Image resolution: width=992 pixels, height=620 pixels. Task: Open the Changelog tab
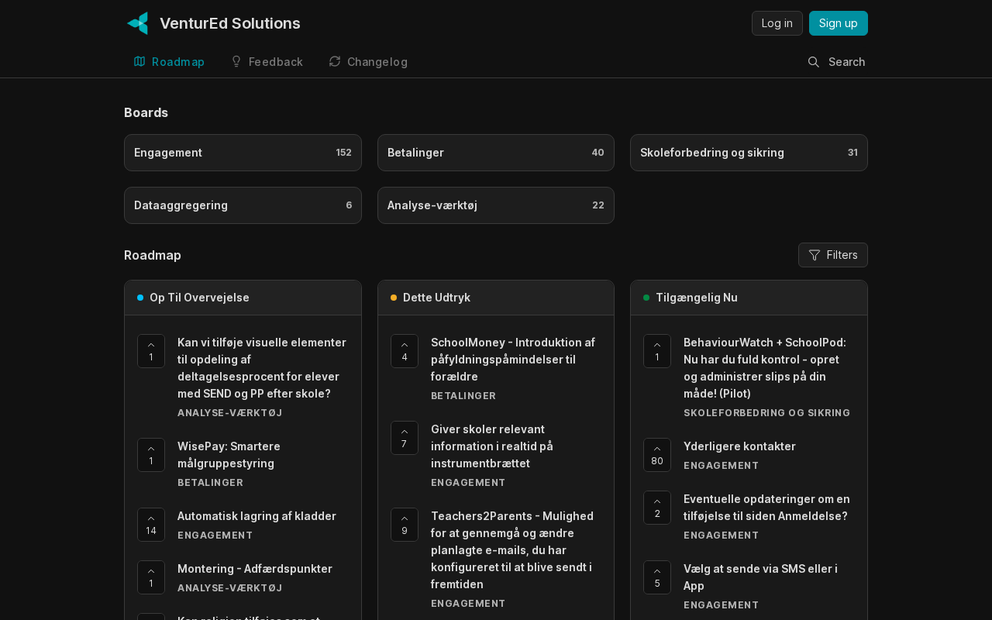pos(368,62)
